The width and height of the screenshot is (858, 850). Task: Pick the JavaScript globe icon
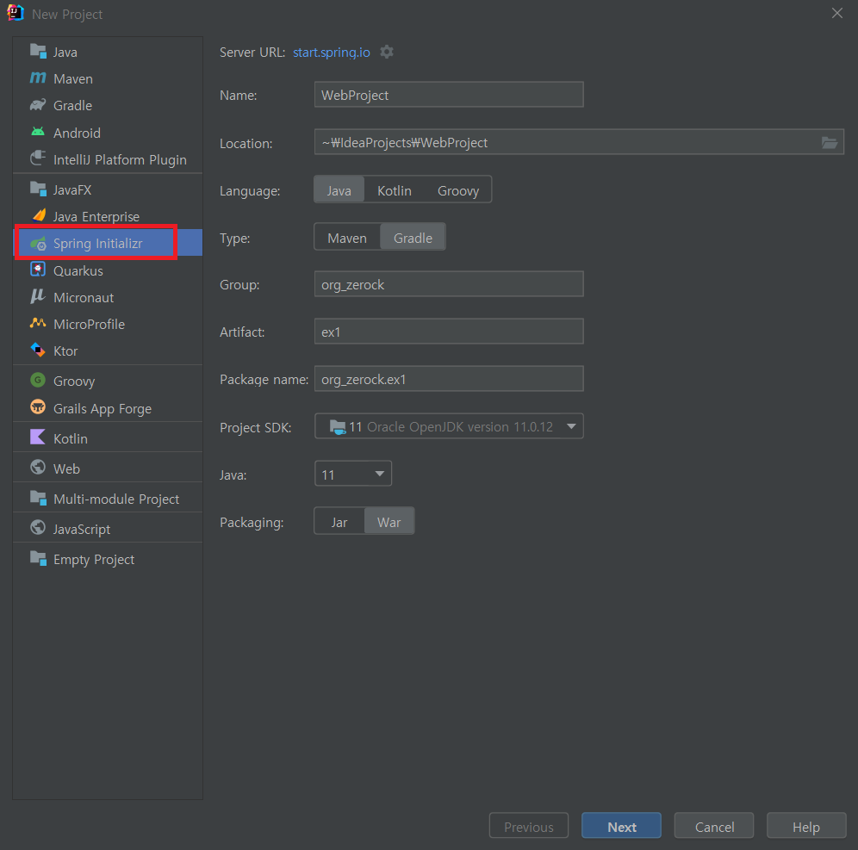38,529
